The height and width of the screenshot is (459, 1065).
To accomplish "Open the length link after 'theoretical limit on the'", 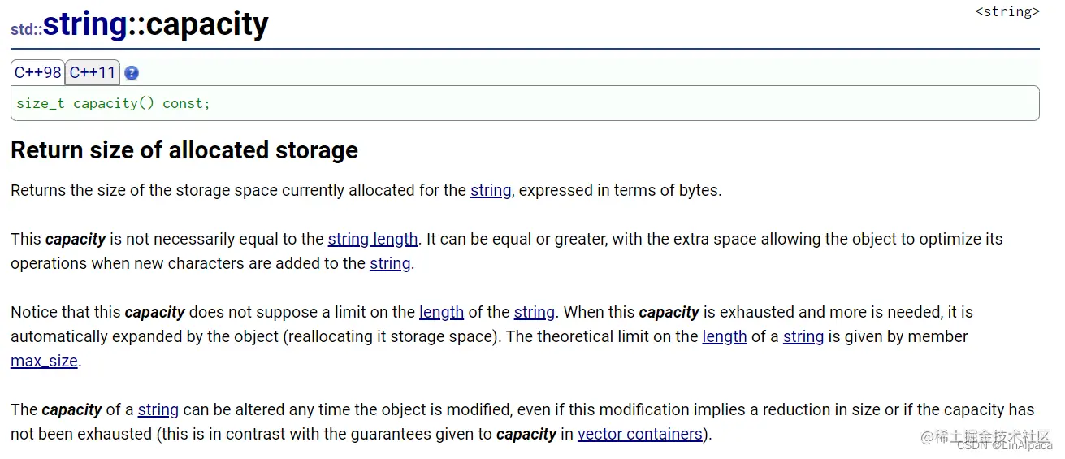I will [725, 336].
